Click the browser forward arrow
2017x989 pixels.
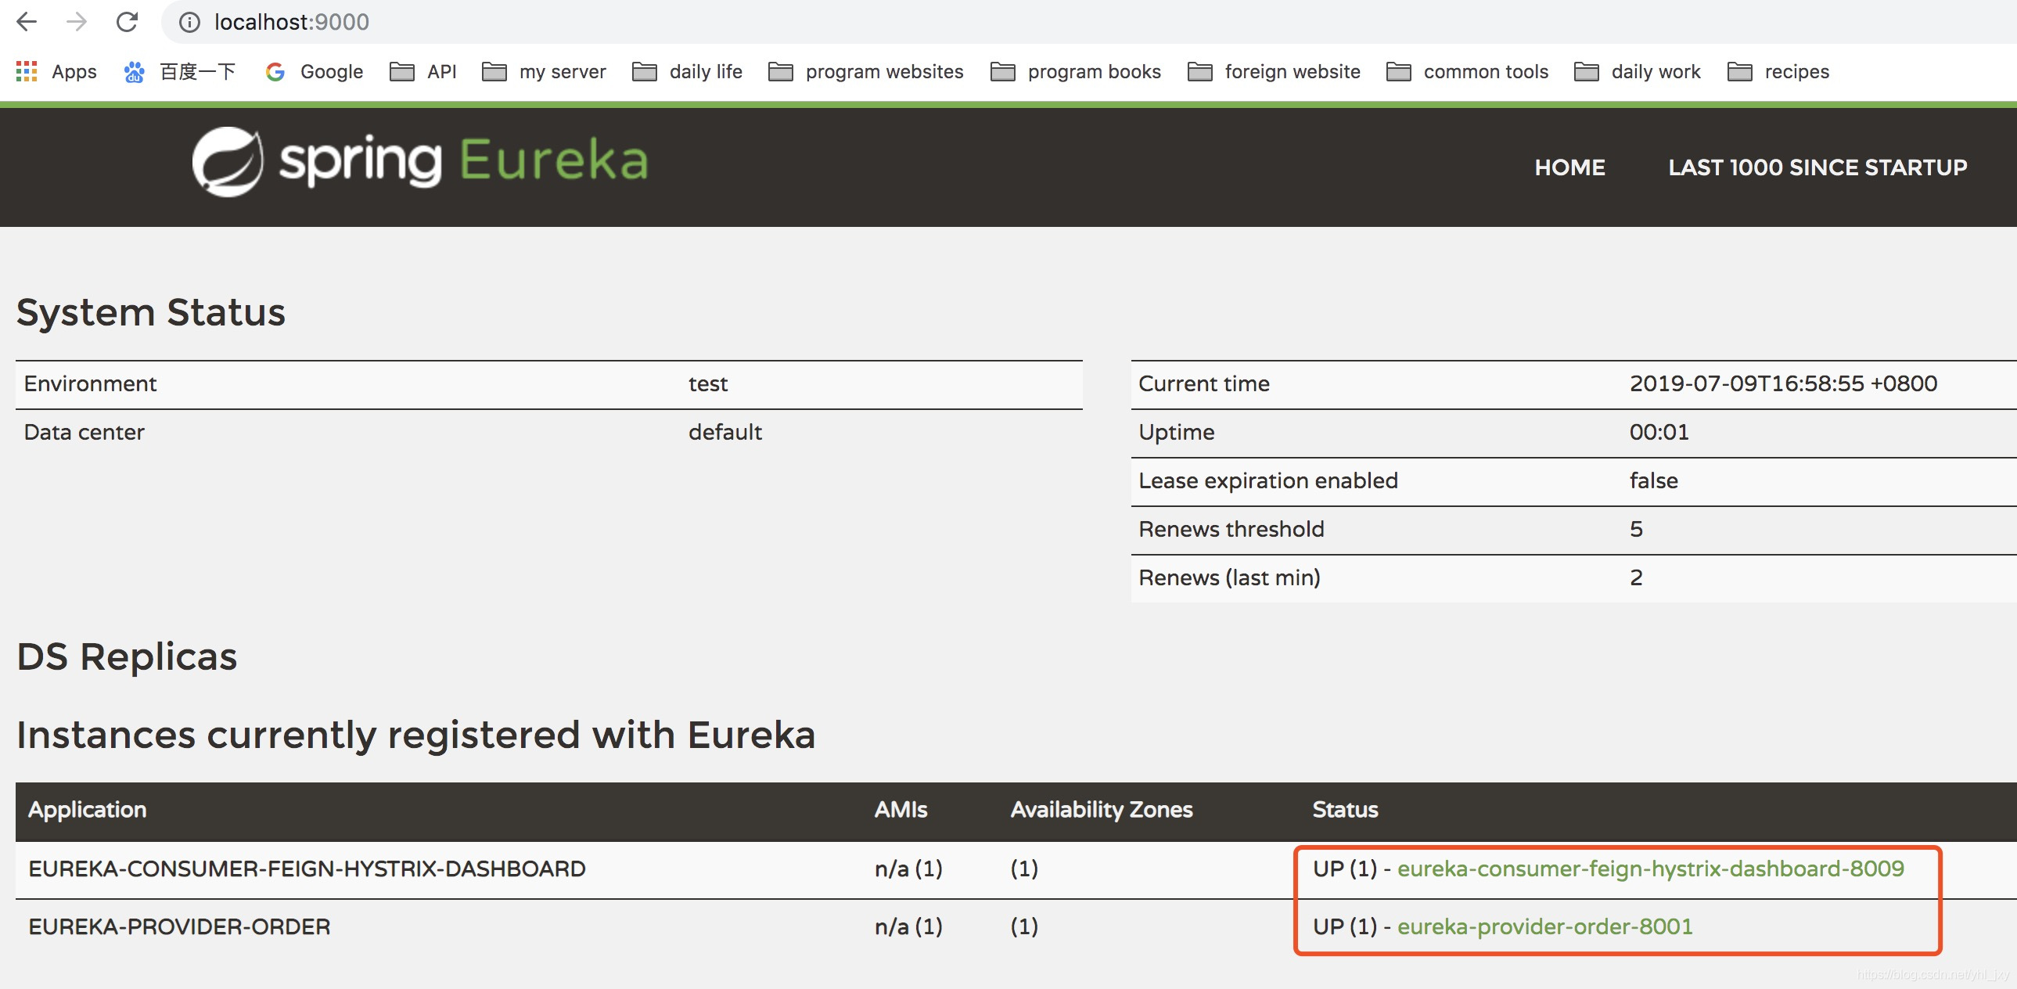[x=77, y=22]
